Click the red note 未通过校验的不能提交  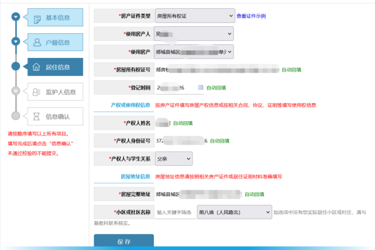coord(33,153)
